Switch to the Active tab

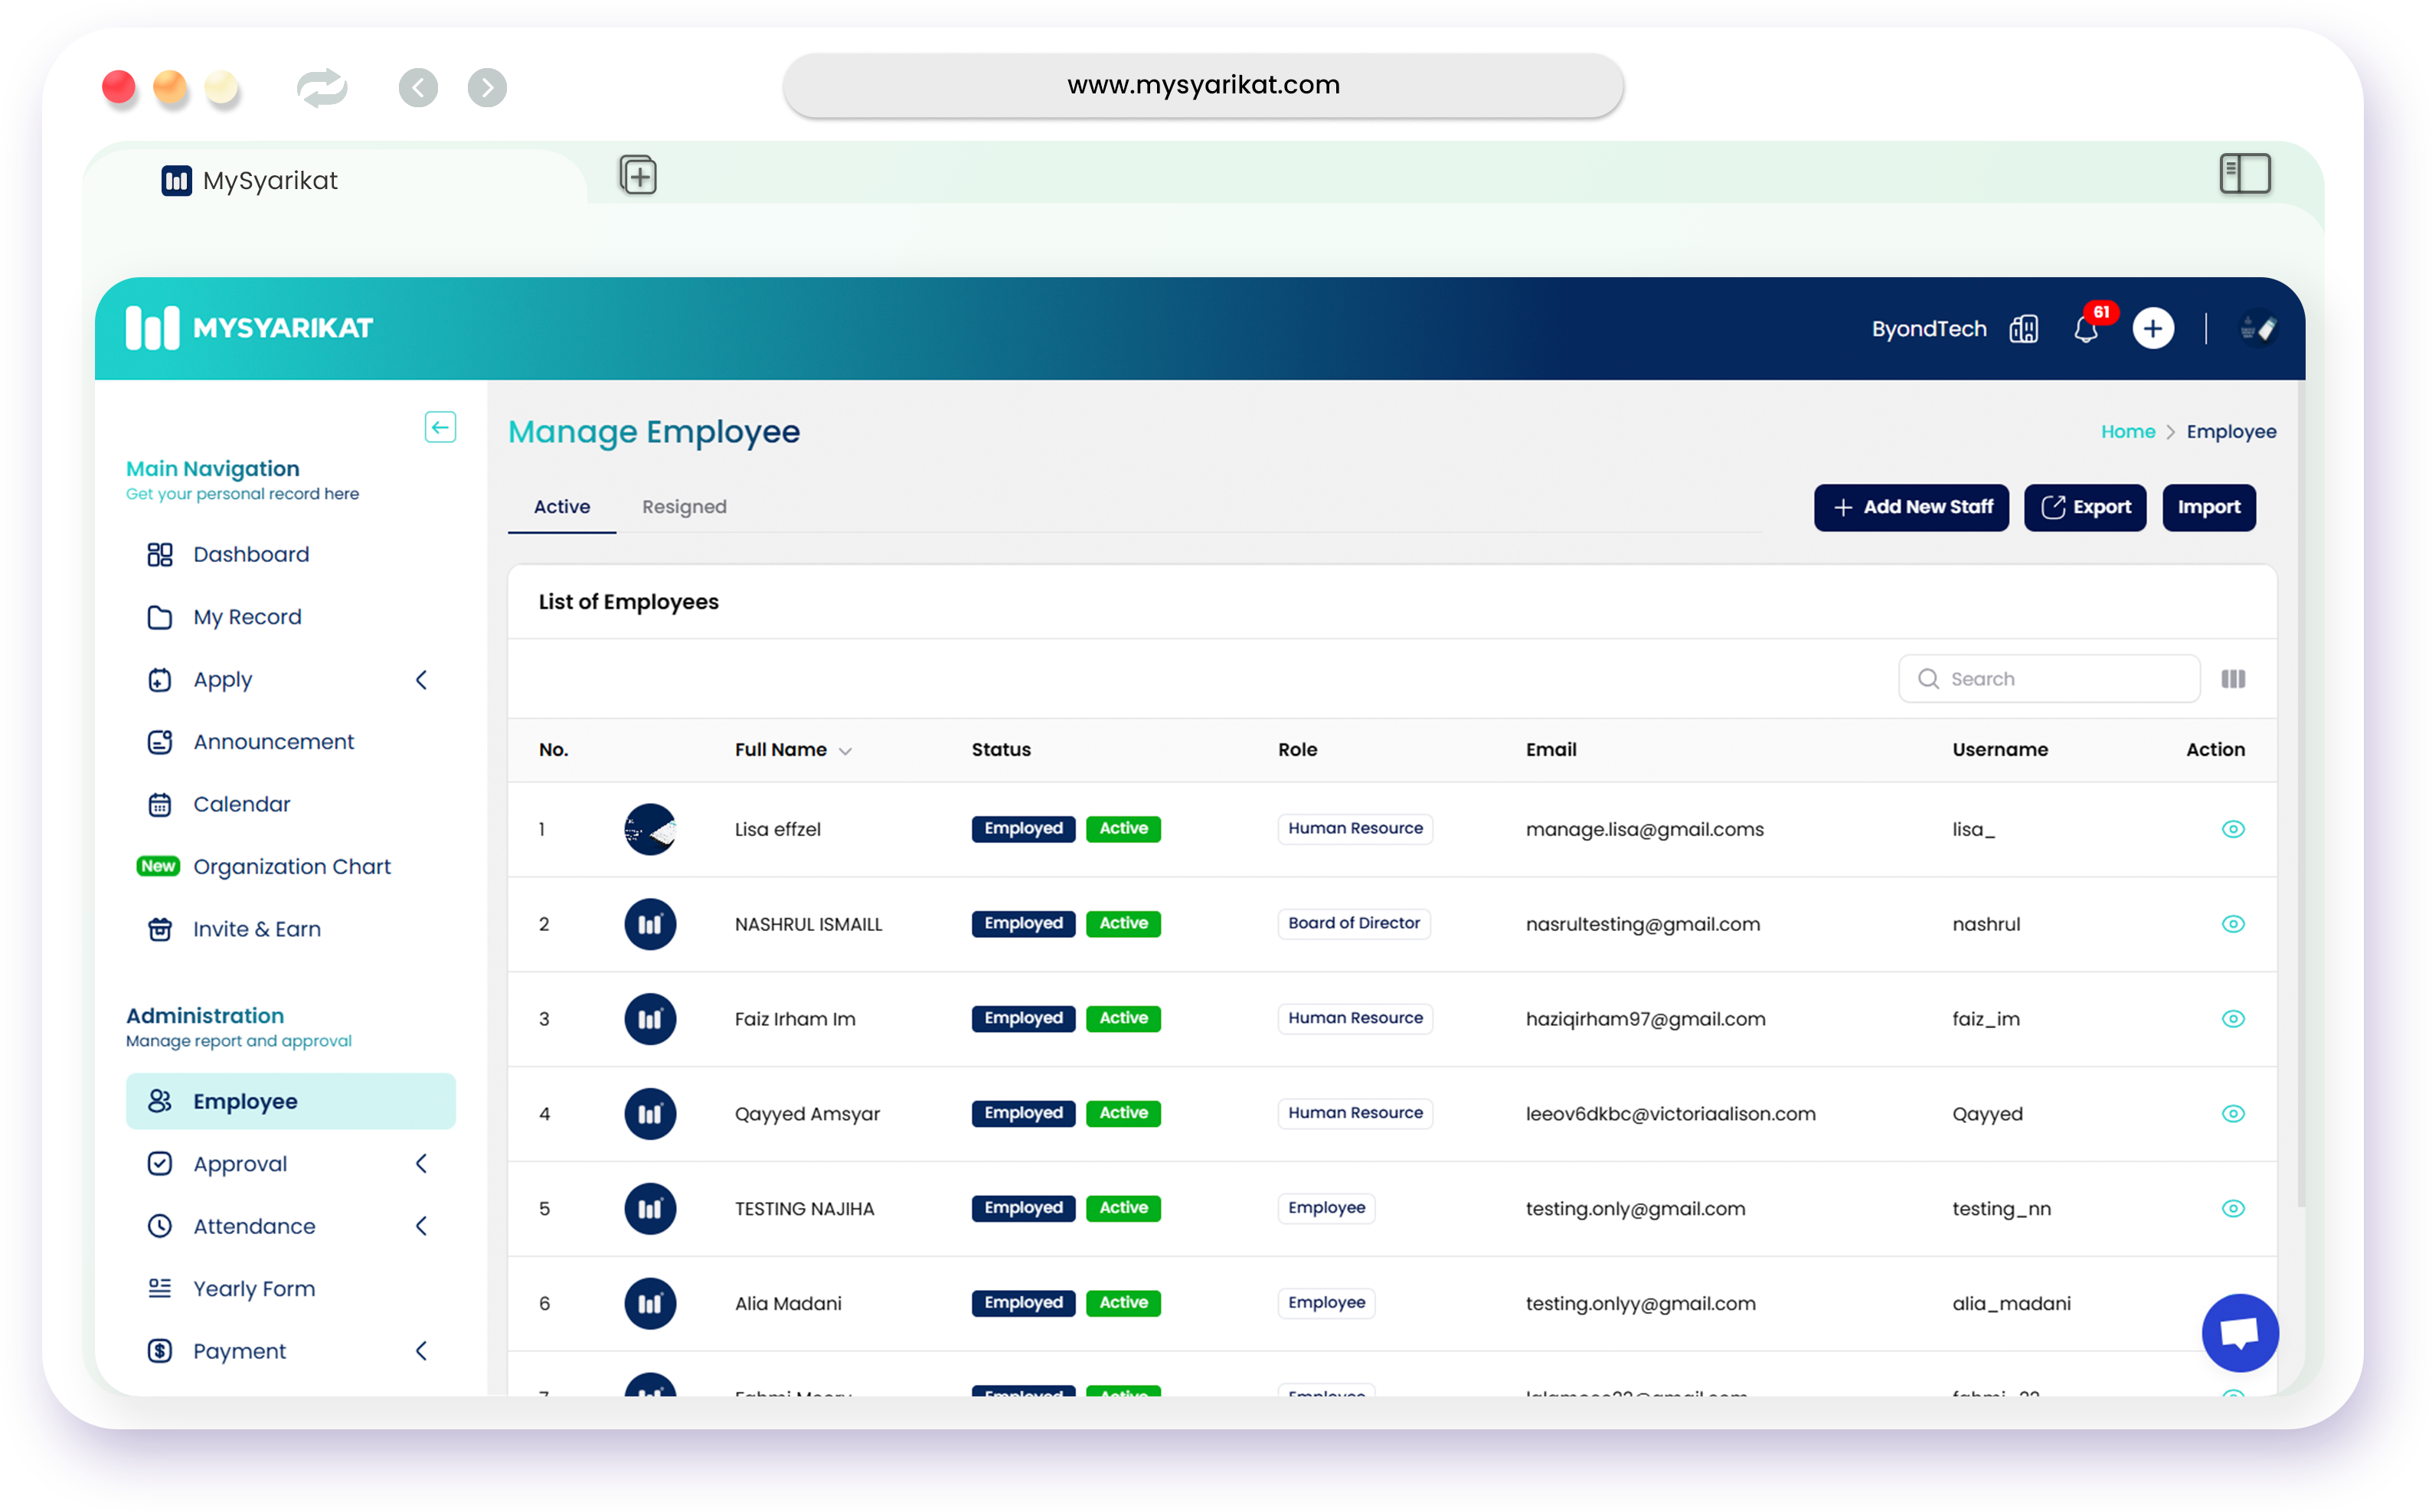coord(562,507)
